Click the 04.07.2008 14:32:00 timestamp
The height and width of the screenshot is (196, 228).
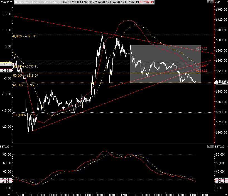point(78,2)
